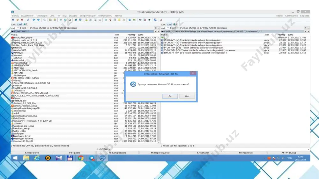Image resolution: width=319 pixels, height=179 pixels.
Task: Click the speaker volume icon in system tray
Action: pyautogui.click(x=283, y=158)
